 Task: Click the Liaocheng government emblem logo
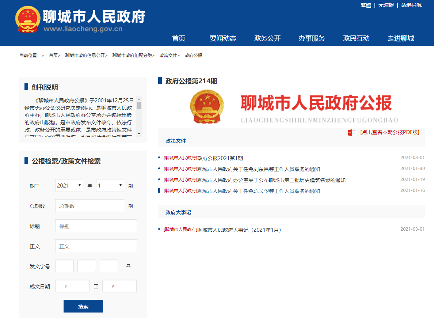(x=27, y=19)
